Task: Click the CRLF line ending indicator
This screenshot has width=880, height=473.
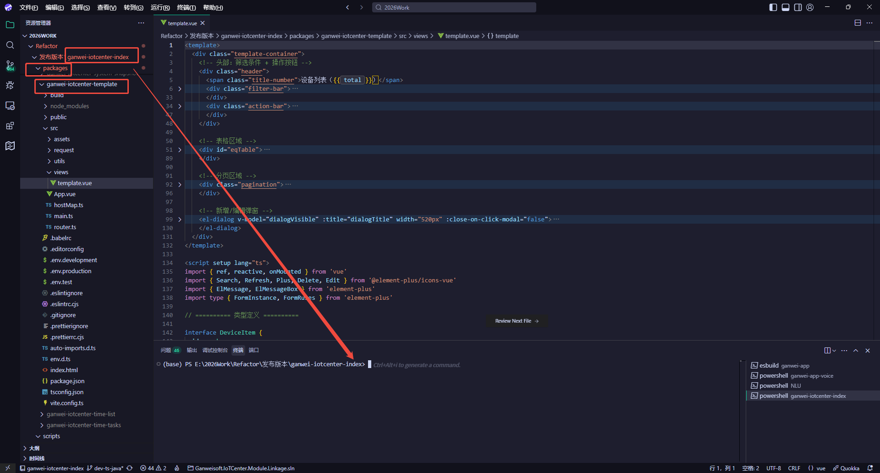Action: click(x=794, y=468)
